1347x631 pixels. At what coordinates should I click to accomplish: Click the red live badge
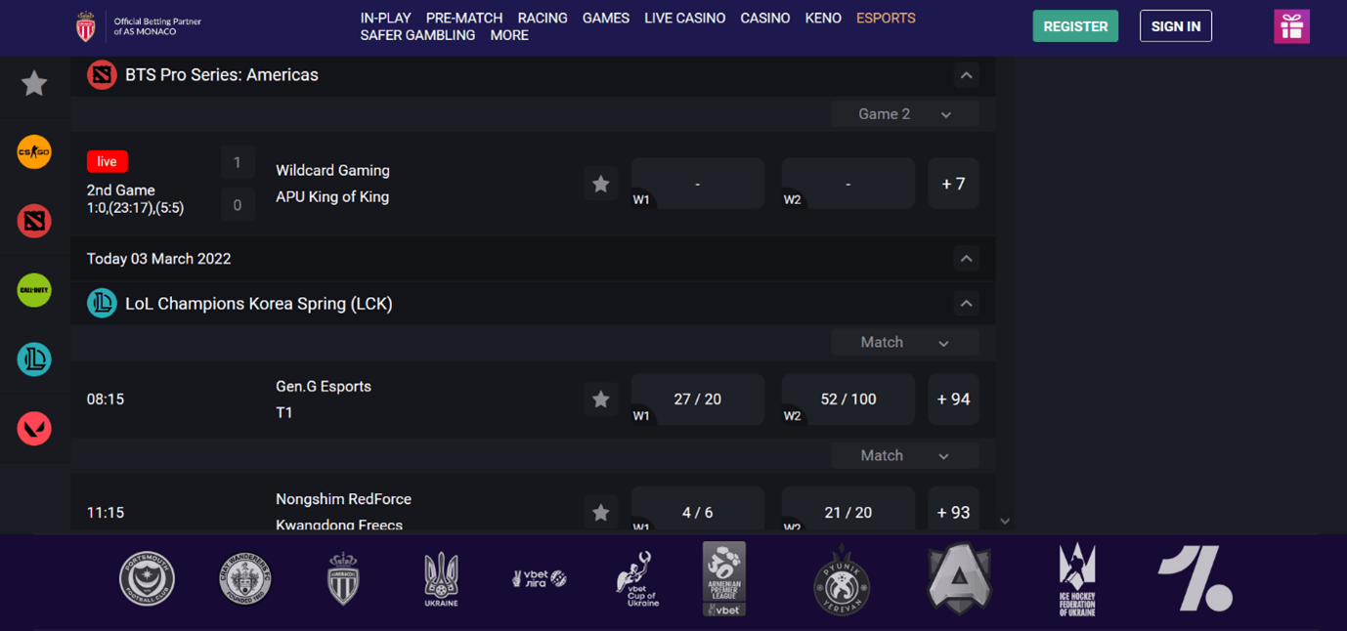[x=108, y=162]
